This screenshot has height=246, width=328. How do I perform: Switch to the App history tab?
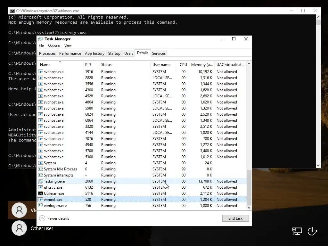pos(94,53)
